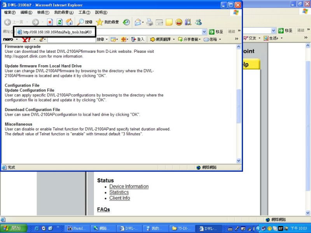This screenshot has height=233, width=311.
Task: Click the help window scrollbar up arrow
Action: coord(238,47)
